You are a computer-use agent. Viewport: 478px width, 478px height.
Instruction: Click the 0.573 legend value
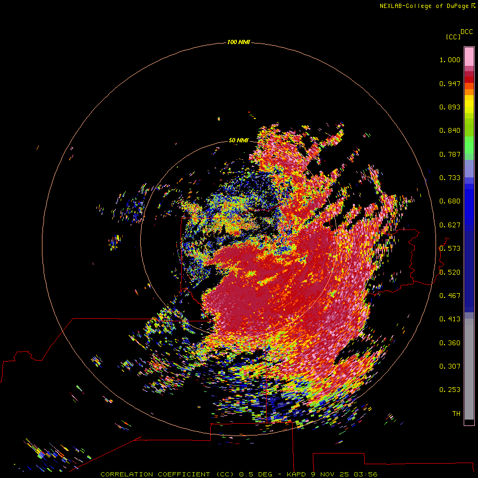pyautogui.click(x=450, y=249)
